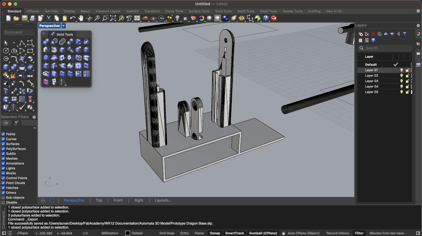Switch to the Curve Tools toolbar tab
Screen dimensions: 422x236
click(x=174, y=11)
